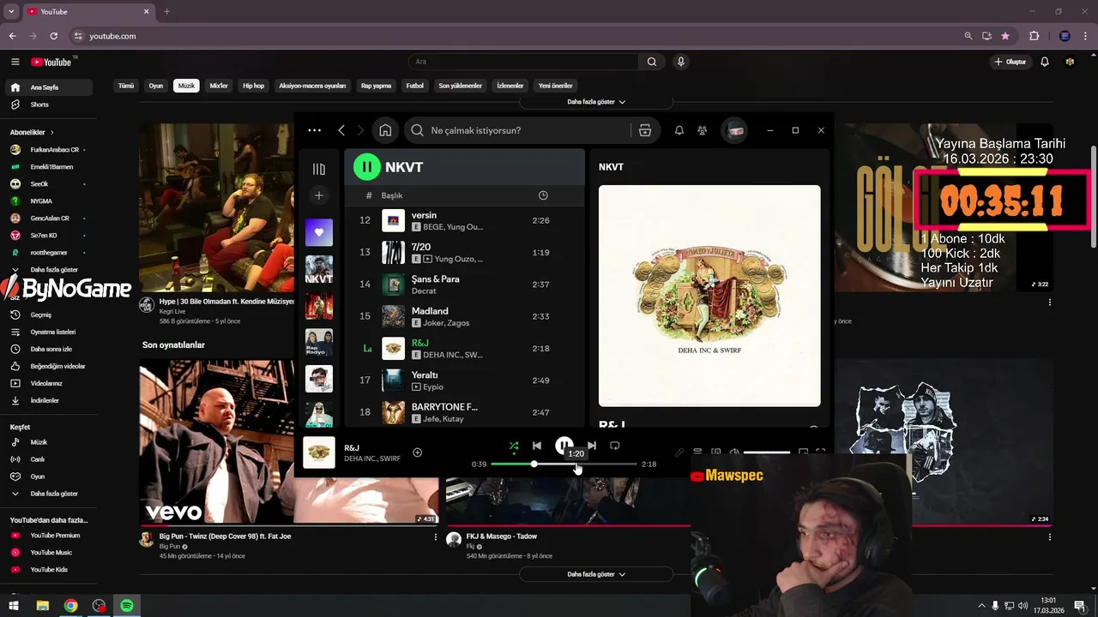Open Spotify Home icon
Screen dimensions: 1098x617
[x=385, y=130]
